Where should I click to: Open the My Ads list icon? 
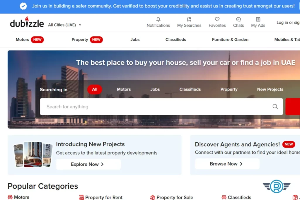coord(258,19)
